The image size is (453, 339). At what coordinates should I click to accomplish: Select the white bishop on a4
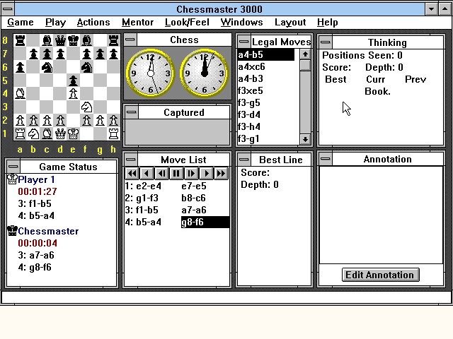point(20,93)
